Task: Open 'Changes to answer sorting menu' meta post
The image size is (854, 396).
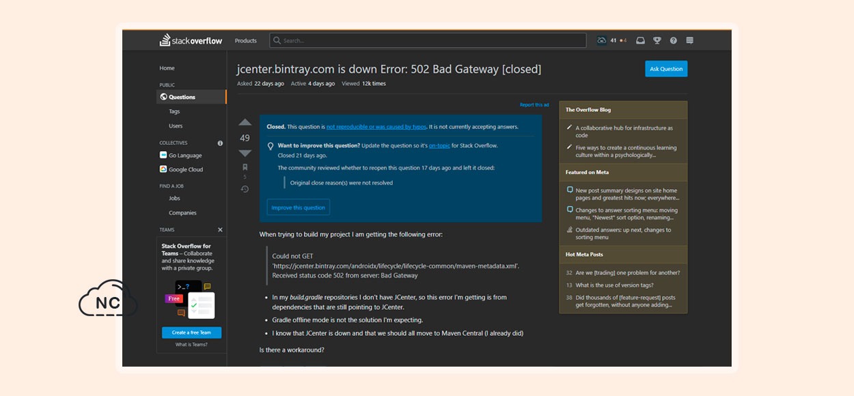Action: click(x=626, y=214)
